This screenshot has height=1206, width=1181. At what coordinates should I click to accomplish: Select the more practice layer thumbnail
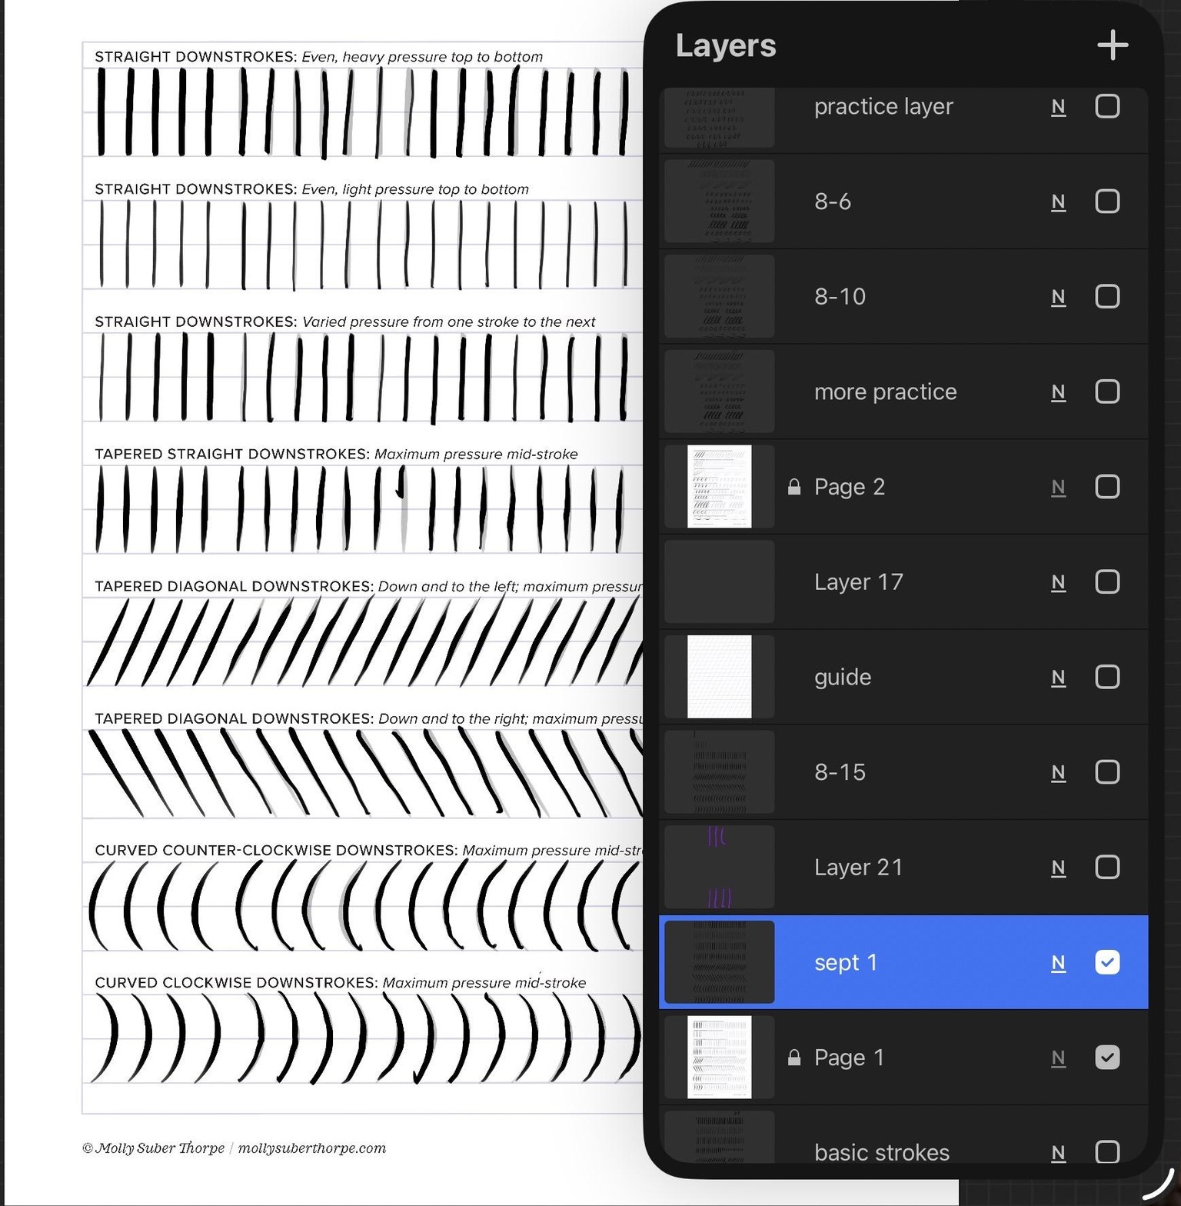[x=719, y=391]
